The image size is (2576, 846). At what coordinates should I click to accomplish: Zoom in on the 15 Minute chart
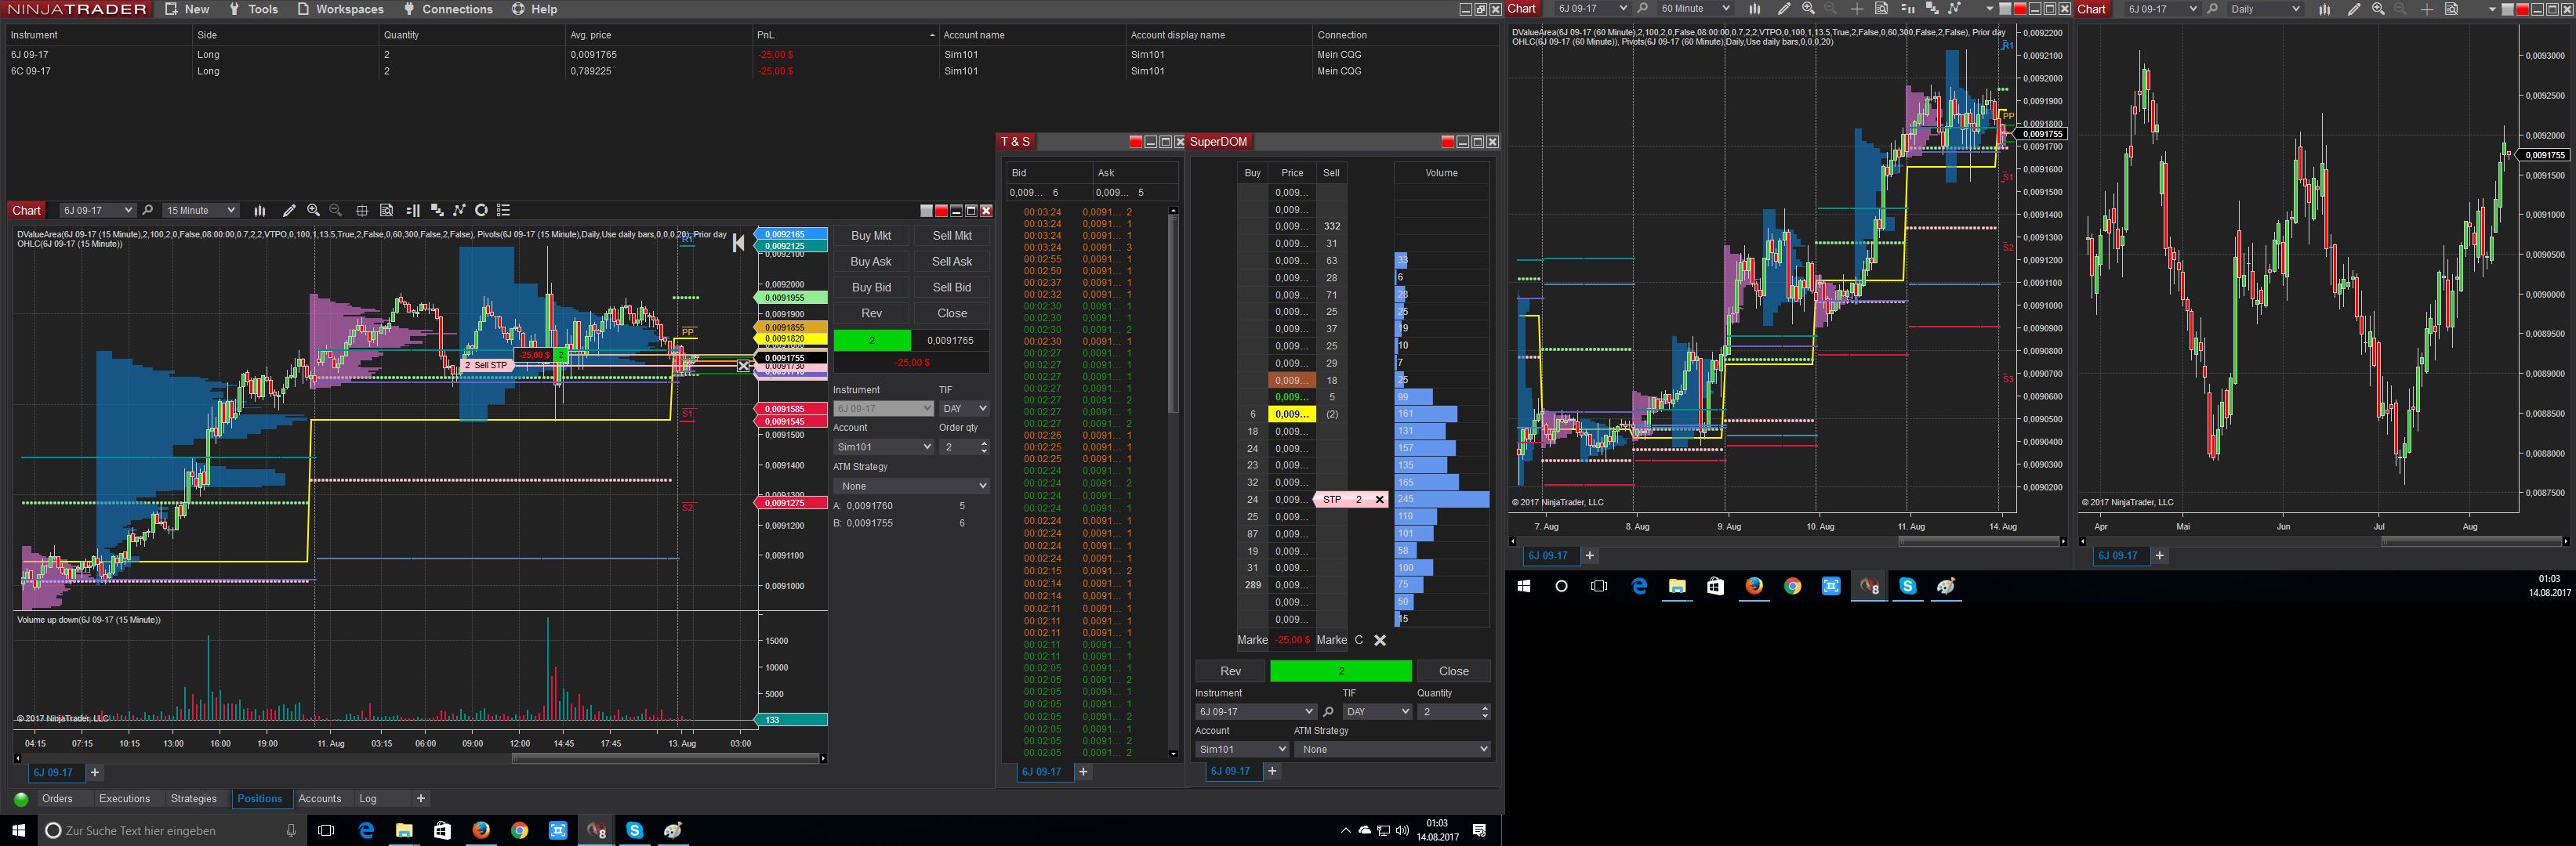pyautogui.click(x=313, y=211)
